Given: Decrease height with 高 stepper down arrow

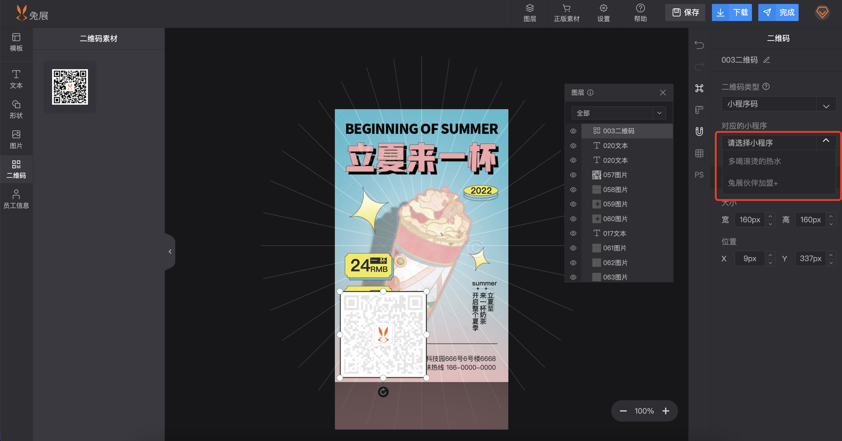Looking at the screenshot, I should pyautogui.click(x=831, y=224).
